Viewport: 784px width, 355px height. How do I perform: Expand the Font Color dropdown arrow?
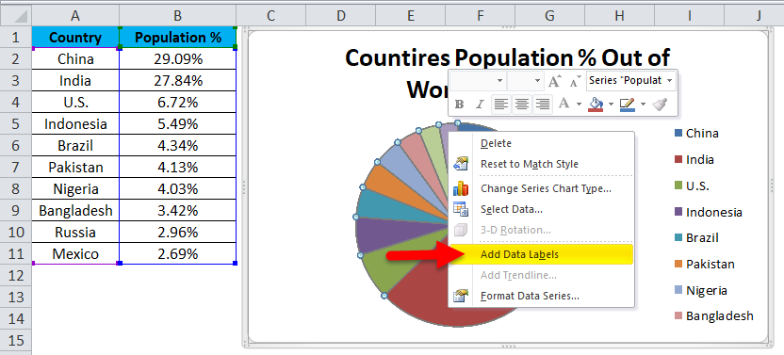point(579,104)
